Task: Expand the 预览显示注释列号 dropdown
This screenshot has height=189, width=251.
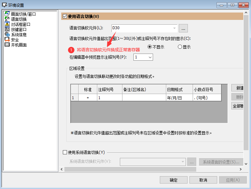Action: tap(150, 57)
